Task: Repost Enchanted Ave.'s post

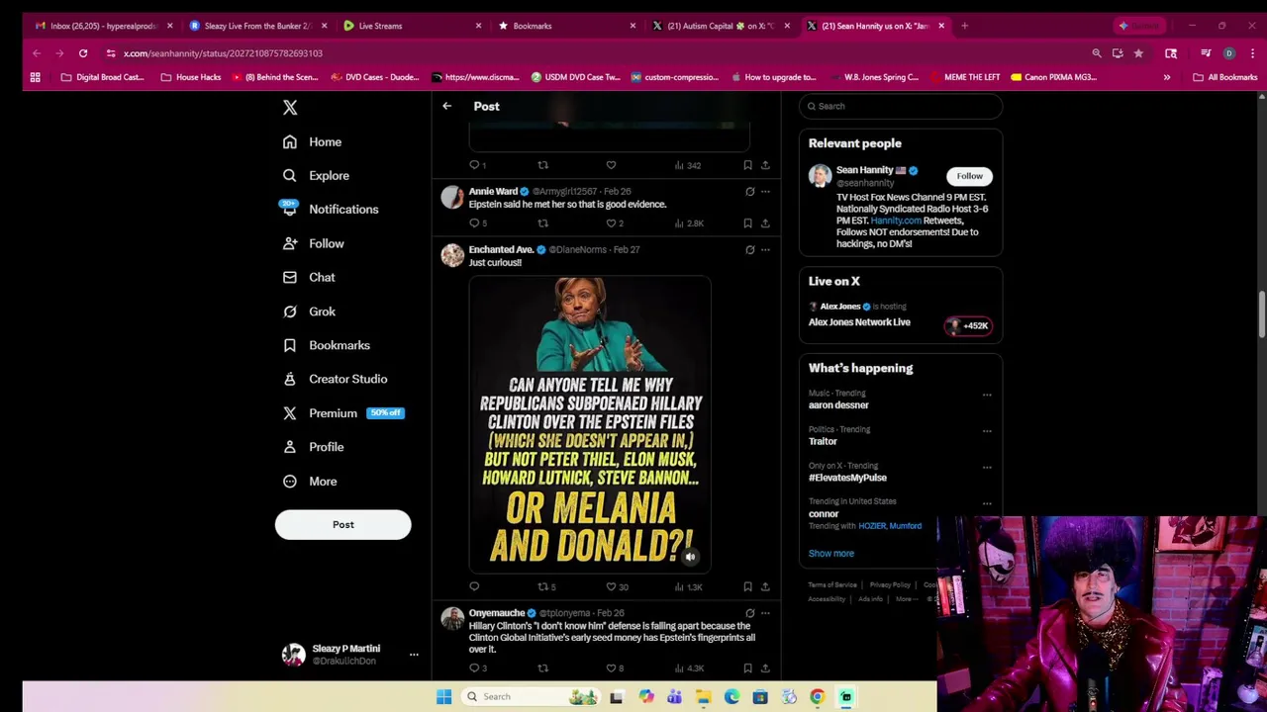Action: coord(542,587)
